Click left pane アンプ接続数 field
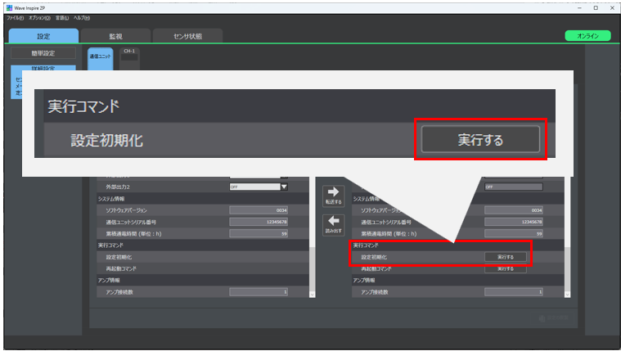Viewport: 621px width, 351px height. click(x=259, y=292)
